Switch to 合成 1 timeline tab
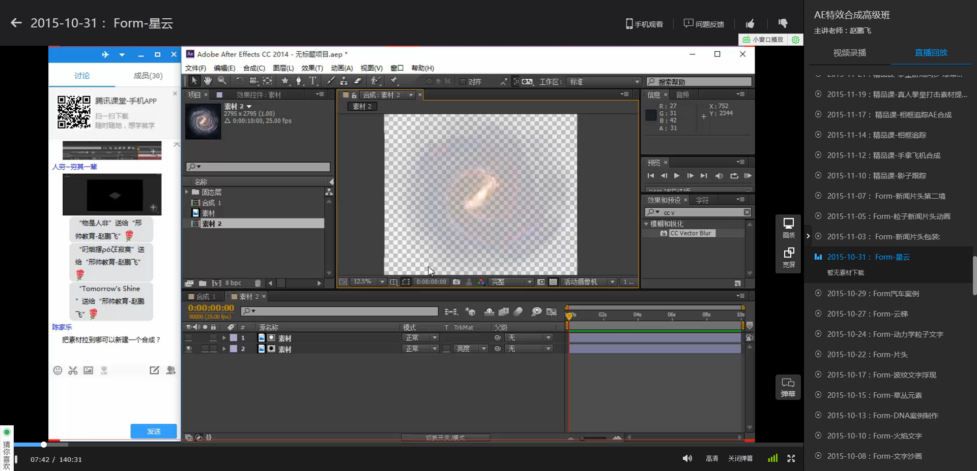Viewport: 977px width, 471px height. click(x=203, y=296)
